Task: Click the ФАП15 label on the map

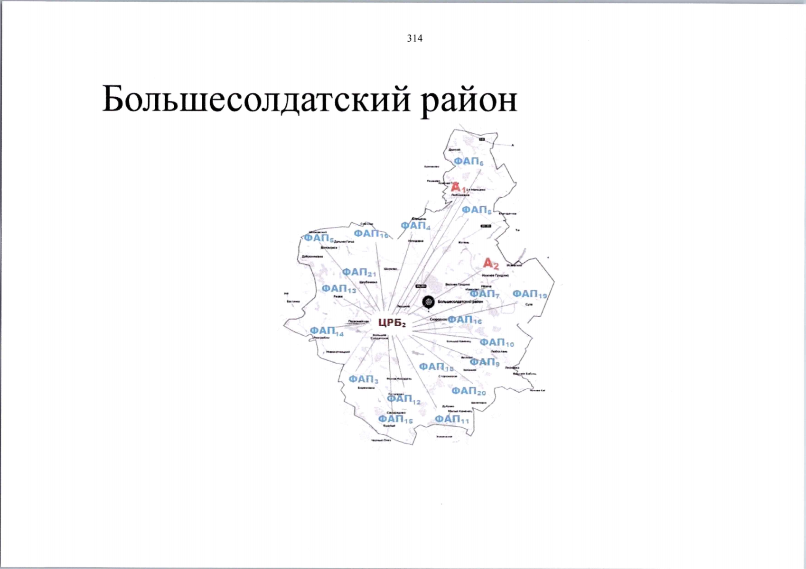Action: (395, 419)
